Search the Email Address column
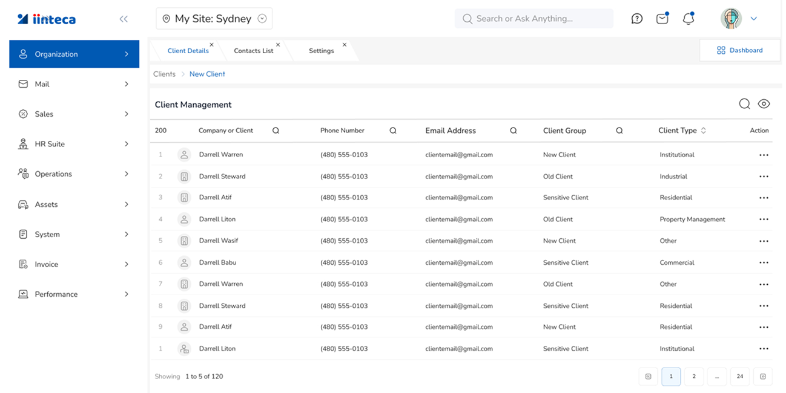Screen dimensions: 786x393 click(x=514, y=131)
